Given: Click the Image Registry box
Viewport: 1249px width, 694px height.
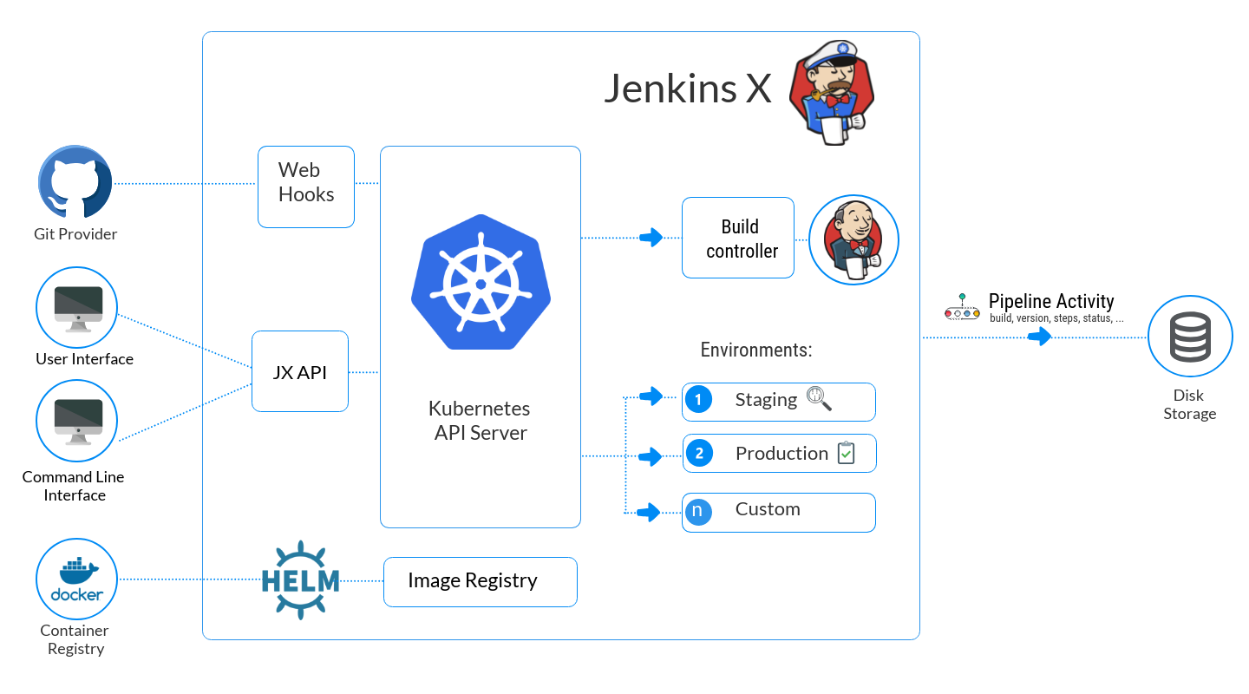Looking at the screenshot, I should (480, 581).
